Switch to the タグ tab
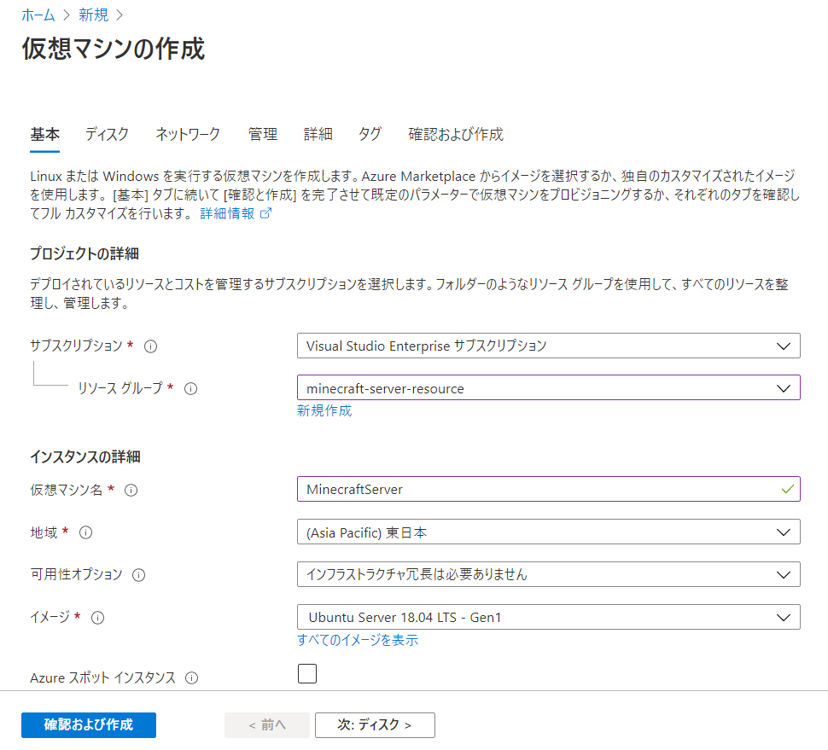 coord(370,134)
